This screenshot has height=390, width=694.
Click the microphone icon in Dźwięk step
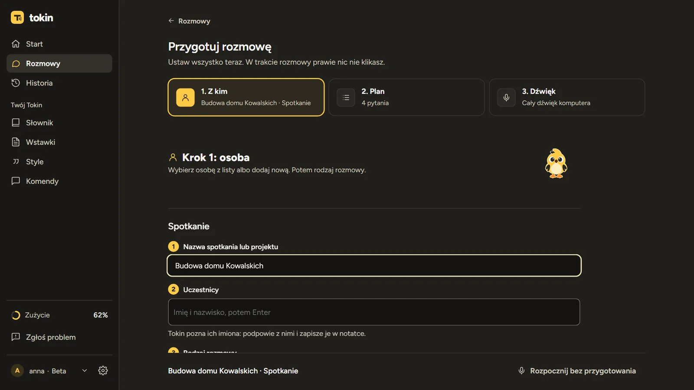[x=506, y=97]
